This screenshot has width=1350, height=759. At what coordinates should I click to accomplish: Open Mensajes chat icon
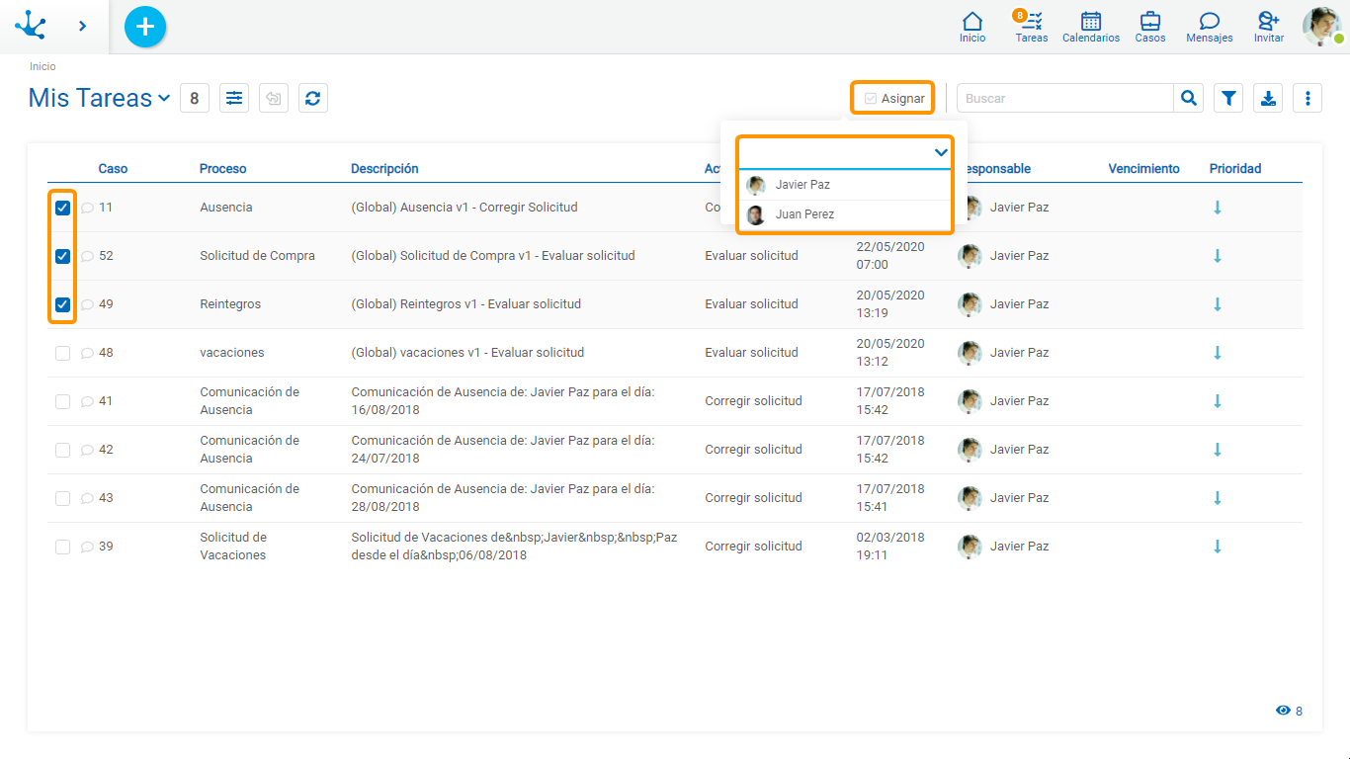coord(1209,22)
